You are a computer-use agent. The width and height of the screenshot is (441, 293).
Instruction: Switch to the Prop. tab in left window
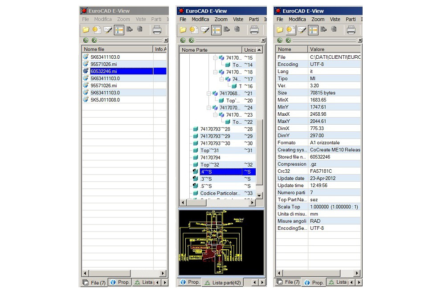click(120, 282)
